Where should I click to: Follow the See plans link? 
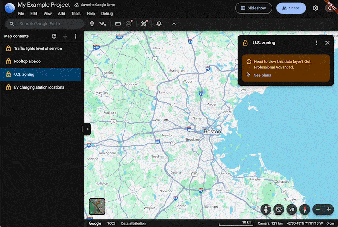click(262, 75)
